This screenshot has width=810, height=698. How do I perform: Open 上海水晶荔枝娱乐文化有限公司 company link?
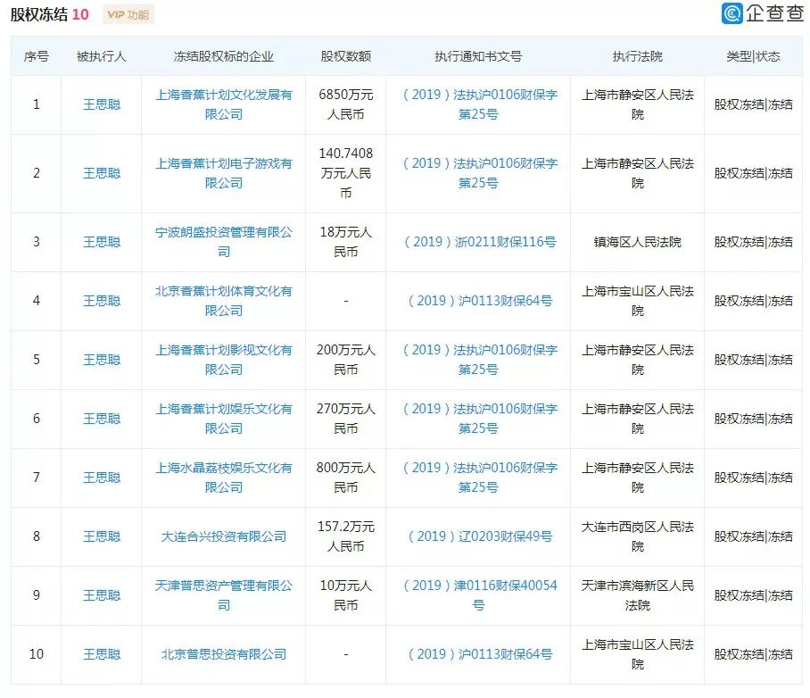click(x=224, y=478)
